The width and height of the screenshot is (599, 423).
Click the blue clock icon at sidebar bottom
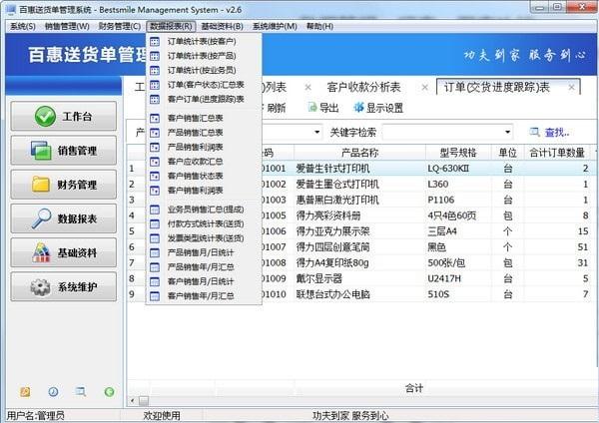coord(53,392)
